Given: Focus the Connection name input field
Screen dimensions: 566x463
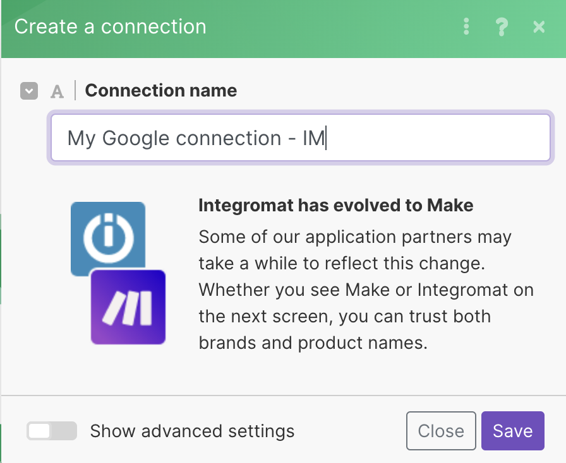Looking at the screenshot, I should tap(300, 138).
